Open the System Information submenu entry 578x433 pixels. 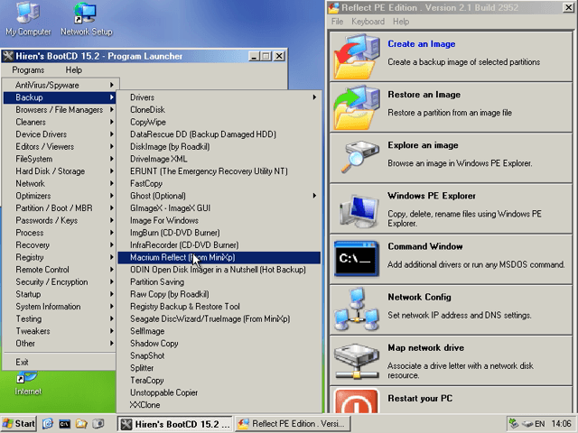click(60, 307)
